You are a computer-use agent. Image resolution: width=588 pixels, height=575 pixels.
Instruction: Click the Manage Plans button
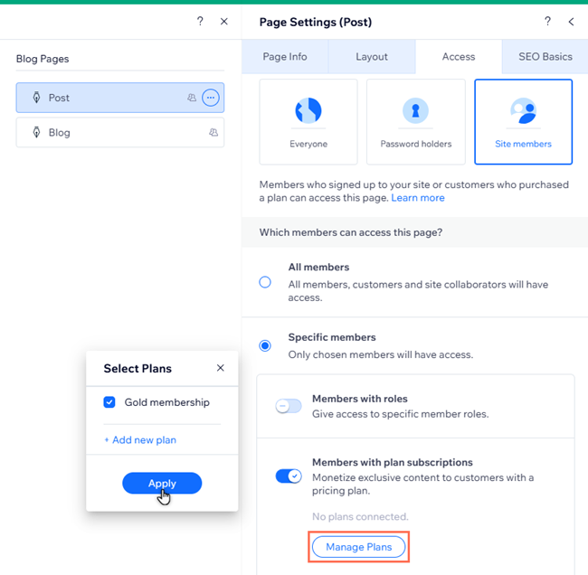click(358, 547)
